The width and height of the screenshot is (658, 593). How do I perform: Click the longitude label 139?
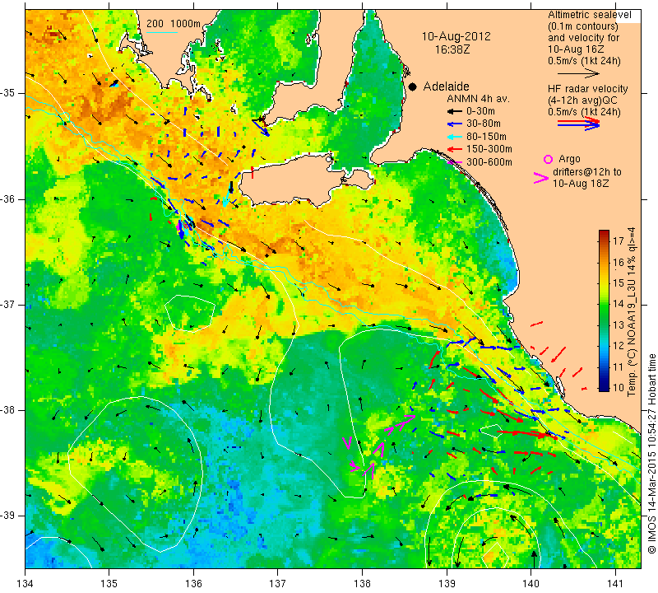tap(447, 584)
